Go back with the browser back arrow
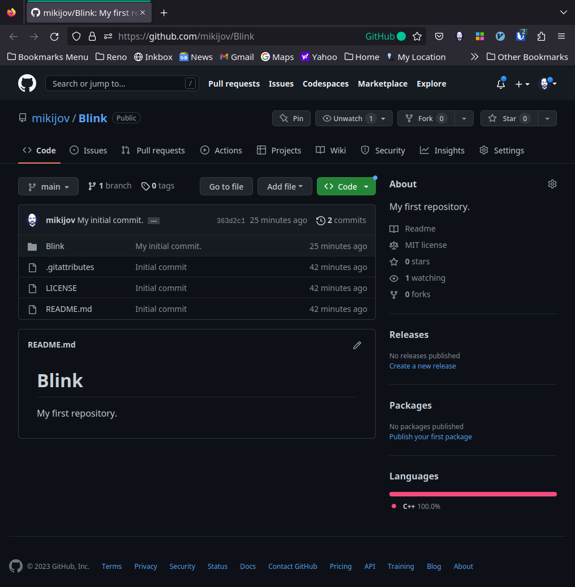 click(14, 36)
